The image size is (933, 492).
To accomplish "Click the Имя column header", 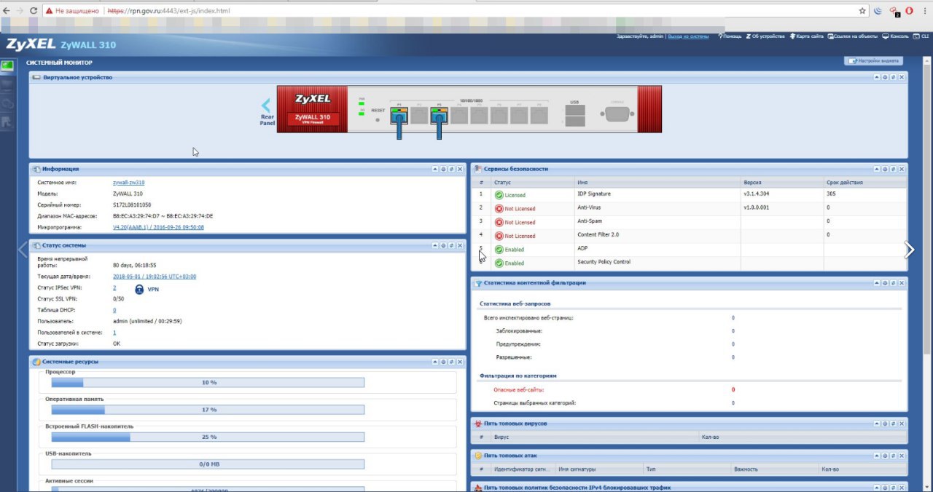I will click(x=657, y=182).
